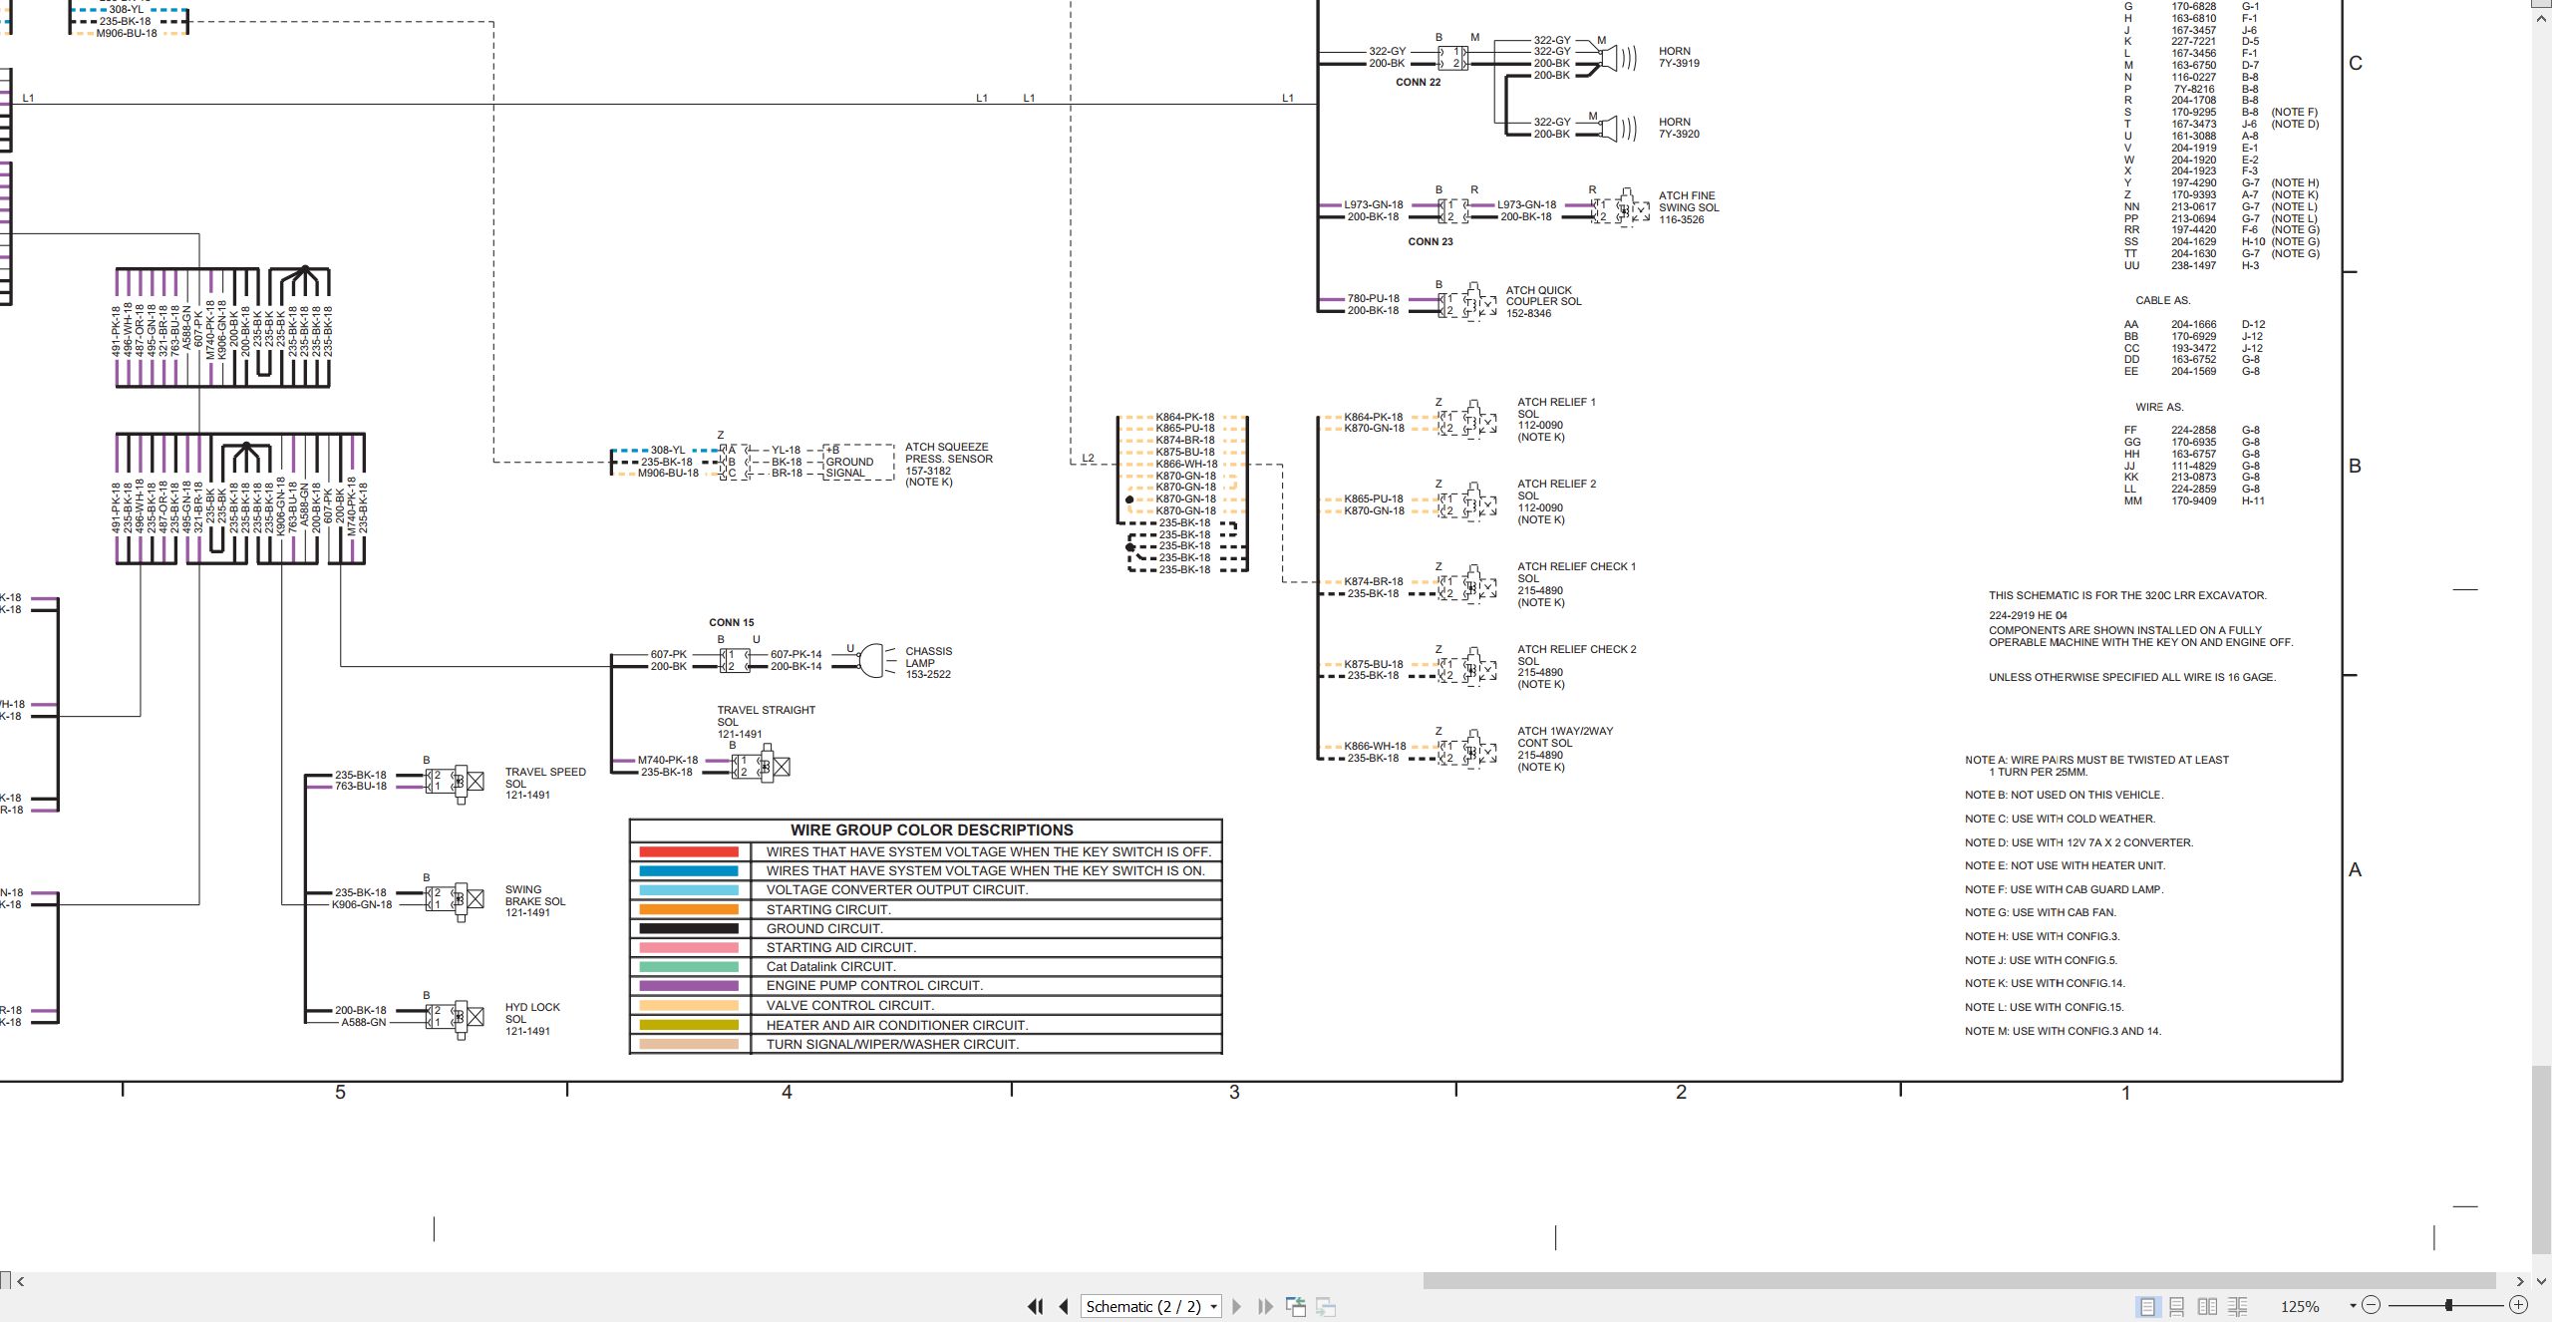Image resolution: width=2552 pixels, height=1322 pixels.
Task: Click the 'TRAVEL SPEED SOL' label
Action: pyautogui.click(x=545, y=778)
